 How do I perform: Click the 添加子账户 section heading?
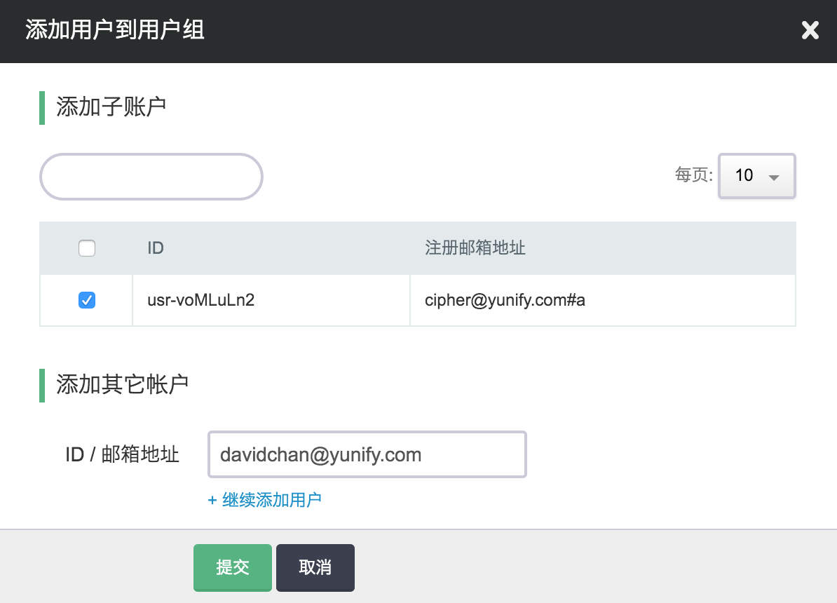click(x=111, y=107)
